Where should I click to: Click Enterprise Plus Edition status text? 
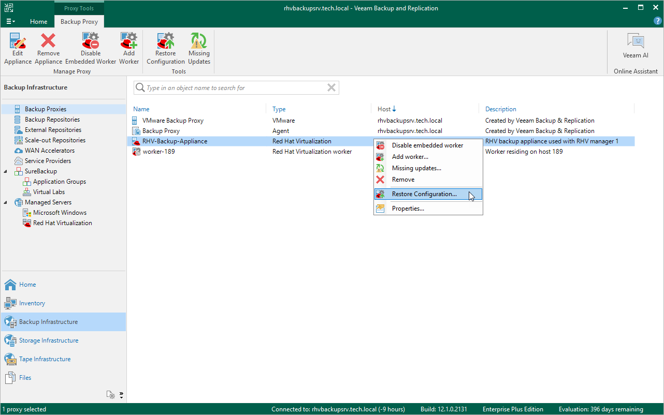point(513,409)
